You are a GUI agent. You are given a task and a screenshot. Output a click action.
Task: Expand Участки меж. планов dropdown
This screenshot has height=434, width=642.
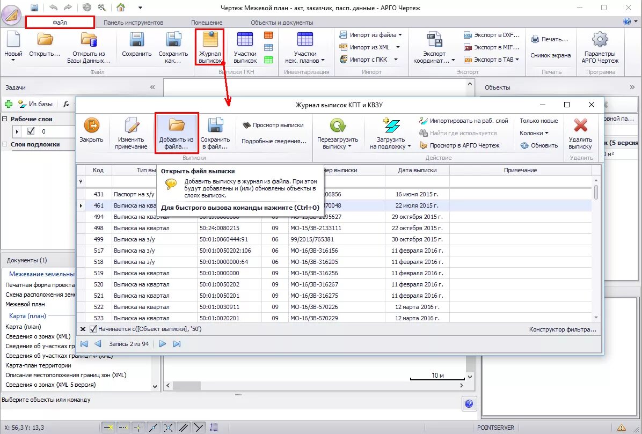coord(323,61)
